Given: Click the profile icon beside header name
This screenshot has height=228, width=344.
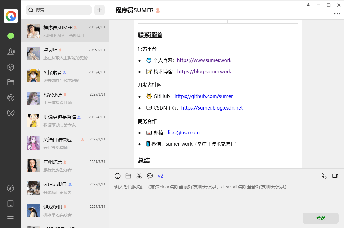Looking at the screenshot, I should (158, 10).
